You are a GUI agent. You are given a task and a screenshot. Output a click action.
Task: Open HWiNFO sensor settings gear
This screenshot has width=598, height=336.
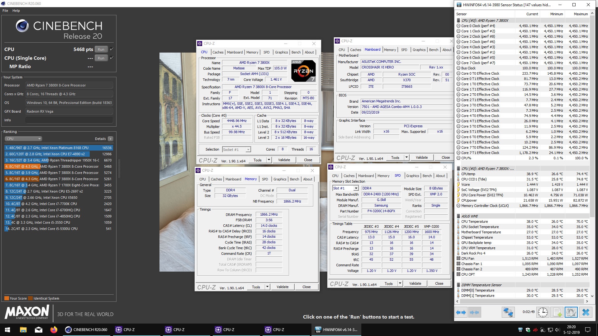571,312
